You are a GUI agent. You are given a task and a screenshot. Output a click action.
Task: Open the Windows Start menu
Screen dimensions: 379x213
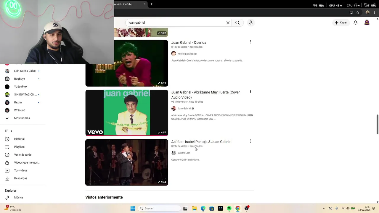tap(133, 208)
